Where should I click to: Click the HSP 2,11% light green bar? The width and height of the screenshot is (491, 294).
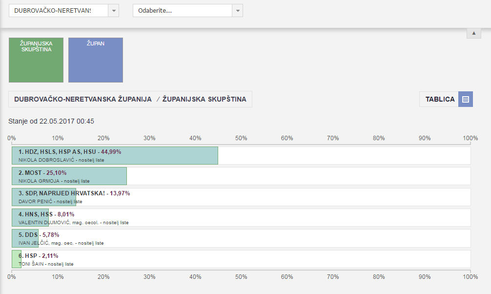pyautogui.click(x=17, y=259)
